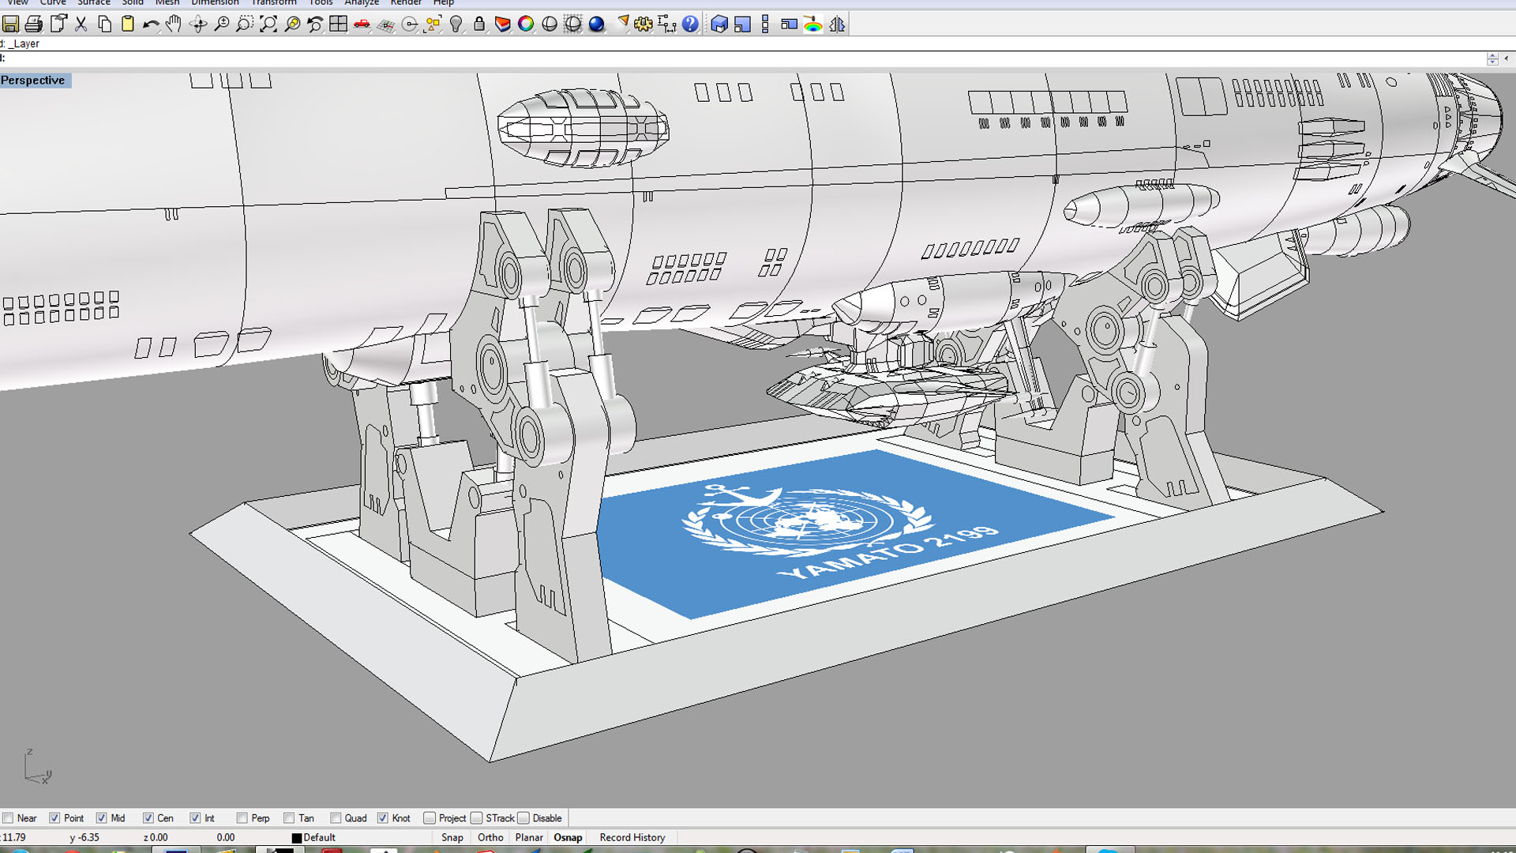Open the Analyze menu
Screen dimensions: 1516x853
(362, 3)
